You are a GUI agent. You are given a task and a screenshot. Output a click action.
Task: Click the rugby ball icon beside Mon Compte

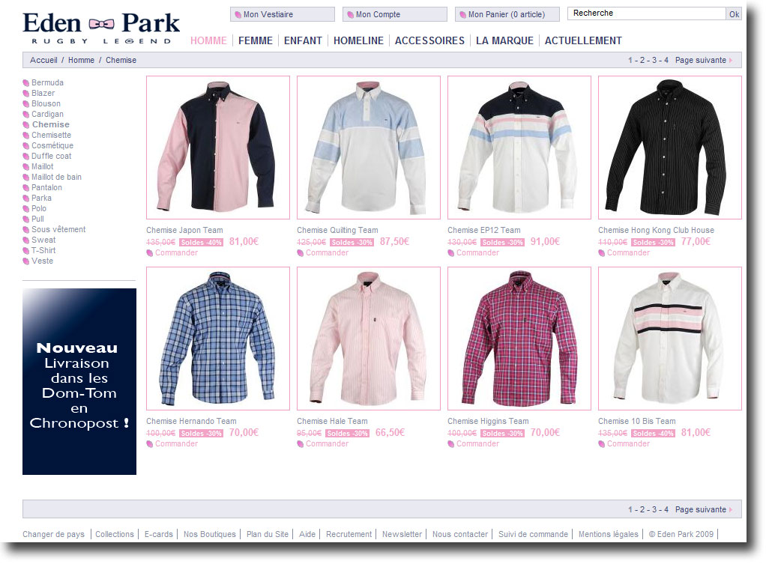click(350, 15)
